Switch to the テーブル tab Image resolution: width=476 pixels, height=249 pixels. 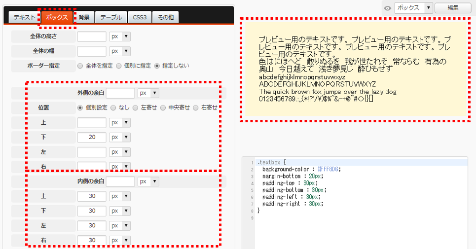point(111,17)
